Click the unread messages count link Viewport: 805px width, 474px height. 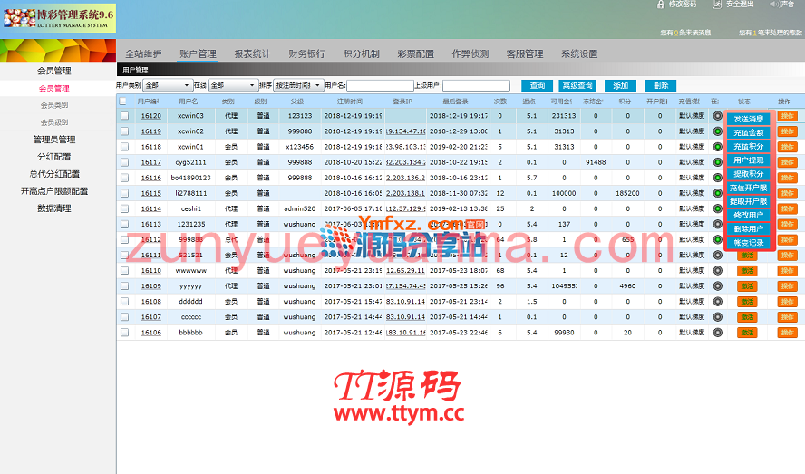tap(676, 33)
